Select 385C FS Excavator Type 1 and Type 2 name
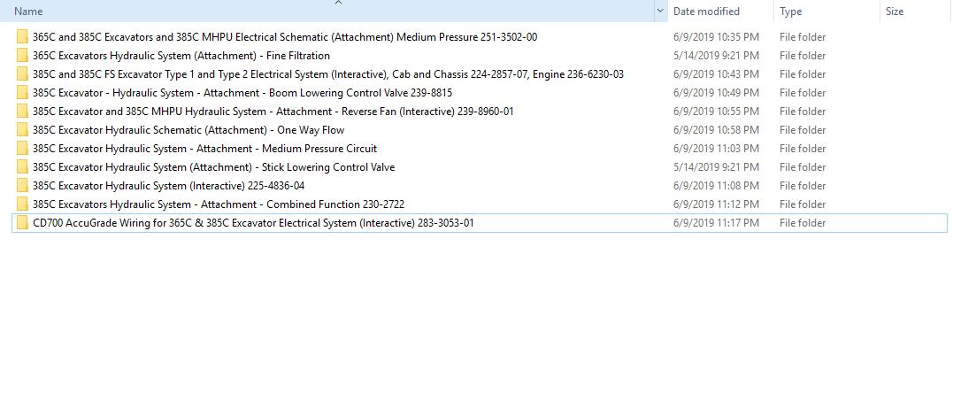 328,74
